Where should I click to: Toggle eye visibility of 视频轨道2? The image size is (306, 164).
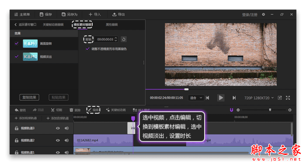point(58,140)
